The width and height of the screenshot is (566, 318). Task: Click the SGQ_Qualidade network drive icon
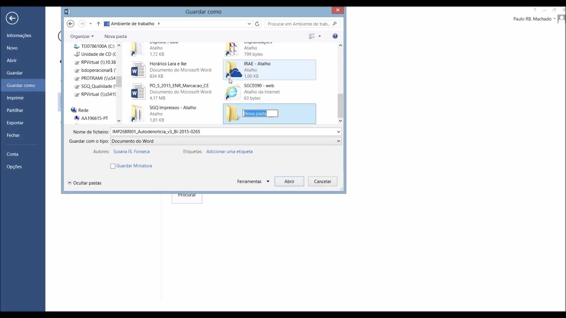pos(76,86)
